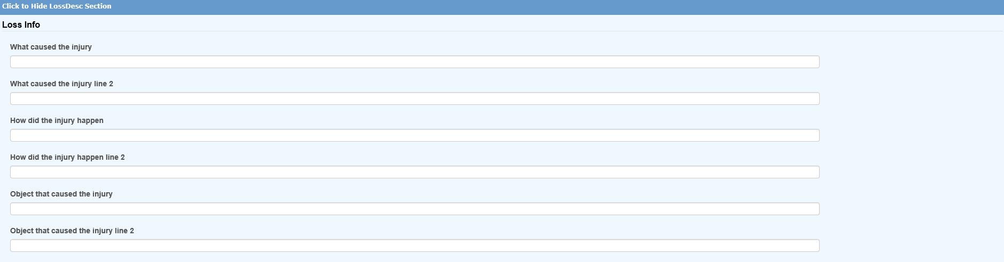Click the 'Object that caused the injury line 2' textbox
The image size is (1004, 262).
point(414,245)
